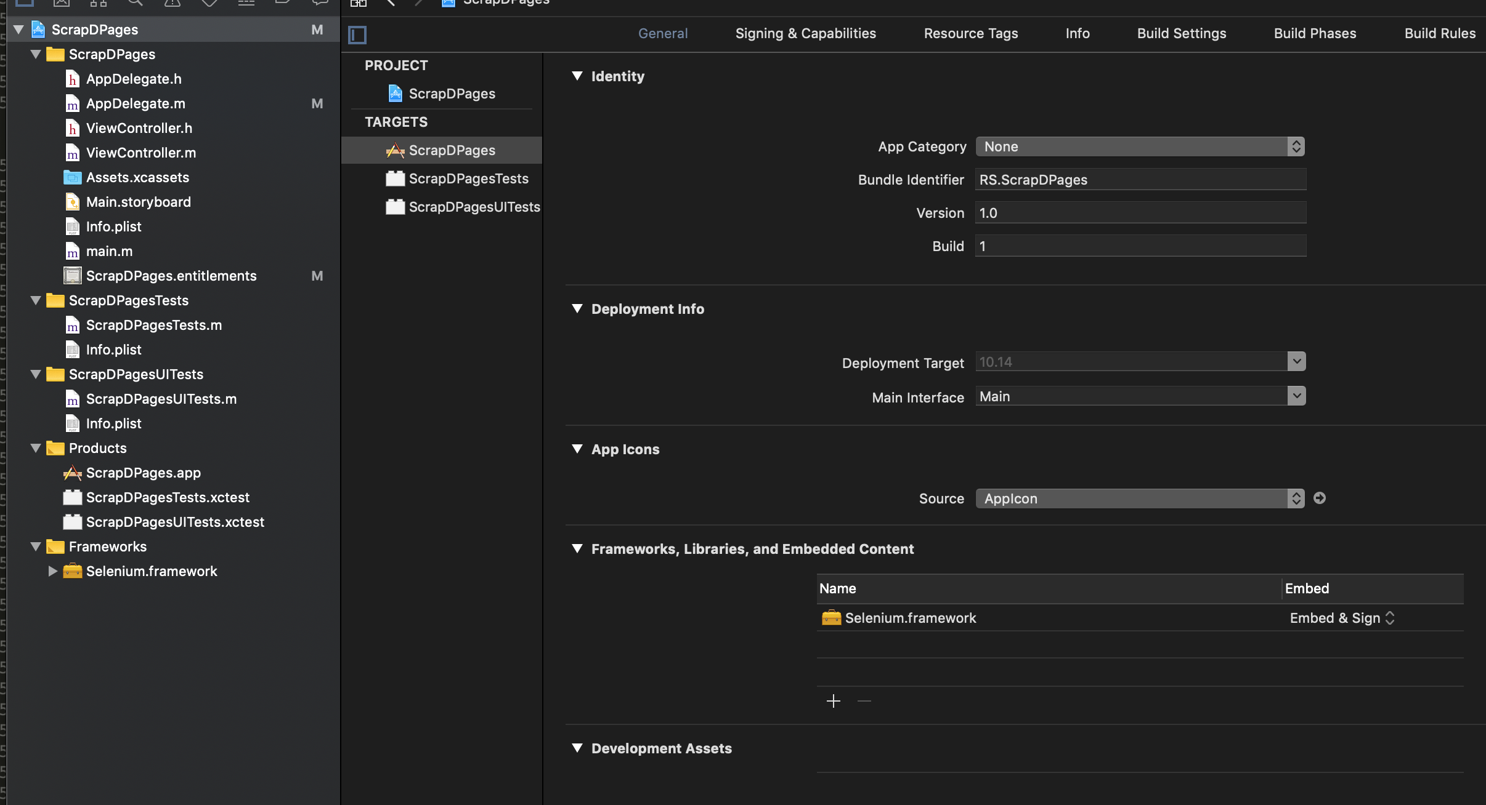Open the Issue navigator warning icon
This screenshot has height=805, width=1486.
click(x=173, y=3)
